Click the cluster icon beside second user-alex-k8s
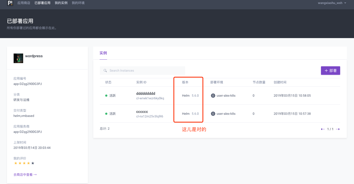 tap(213, 113)
